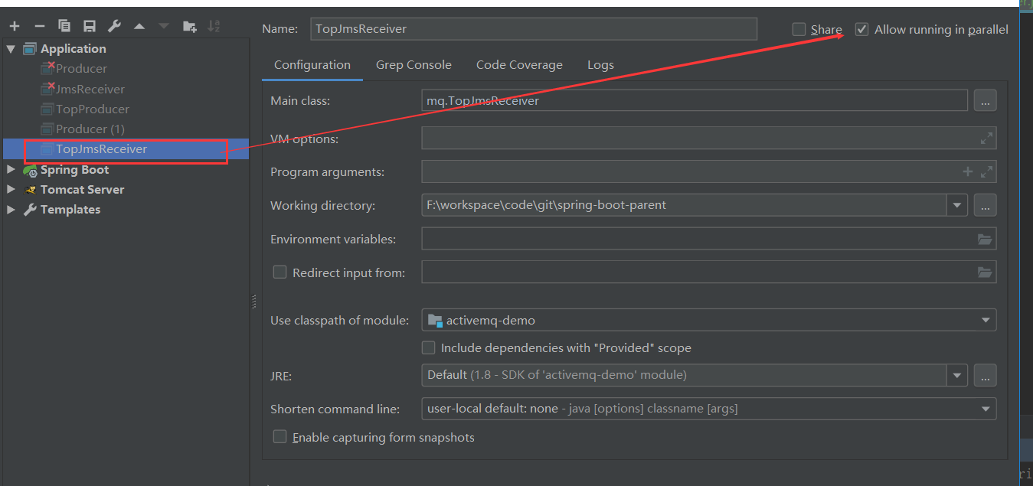
Task: Click the Create New Folder icon
Action: [x=189, y=26]
